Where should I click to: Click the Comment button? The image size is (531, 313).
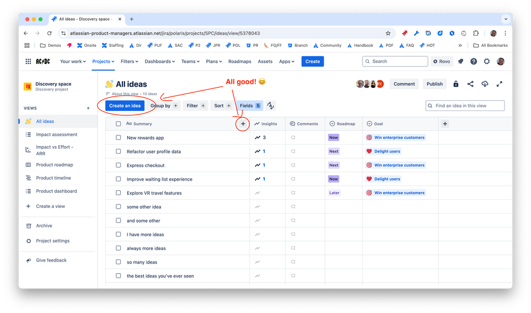(404, 84)
